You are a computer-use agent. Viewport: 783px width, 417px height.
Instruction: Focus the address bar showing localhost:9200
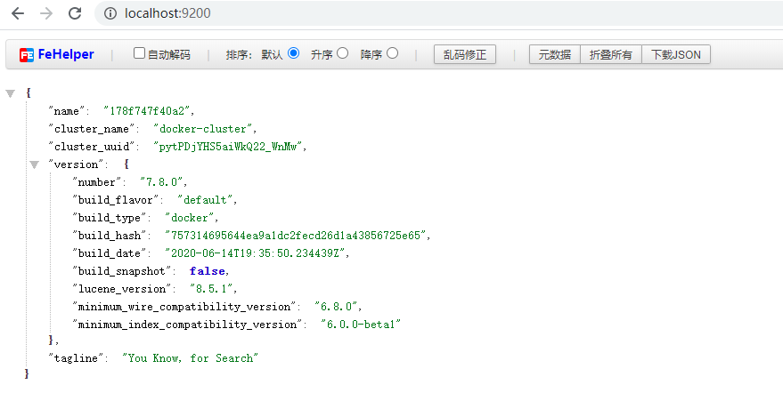coord(439,13)
